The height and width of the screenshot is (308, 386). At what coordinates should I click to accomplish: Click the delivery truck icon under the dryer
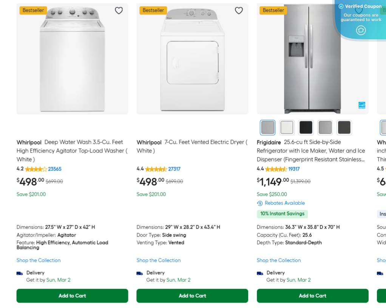pyautogui.click(x=140, y=273)
